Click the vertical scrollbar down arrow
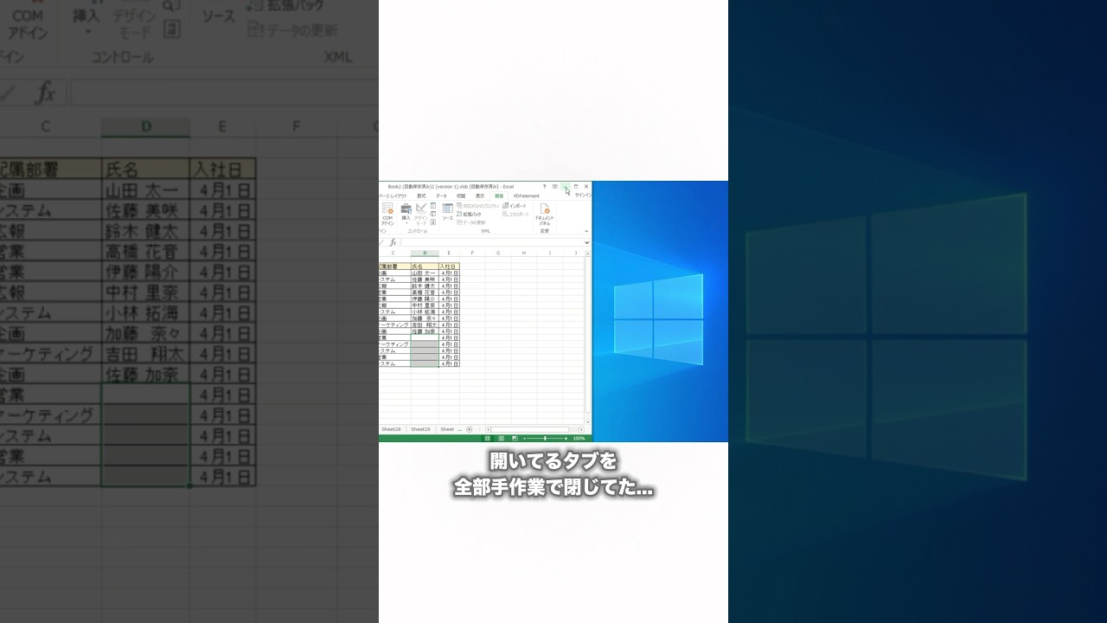Image resolution: width=1107 pixels, height=623 pixels. [588, 422]
